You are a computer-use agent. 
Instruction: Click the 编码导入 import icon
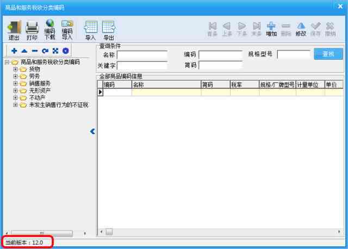tap(67, 30)
